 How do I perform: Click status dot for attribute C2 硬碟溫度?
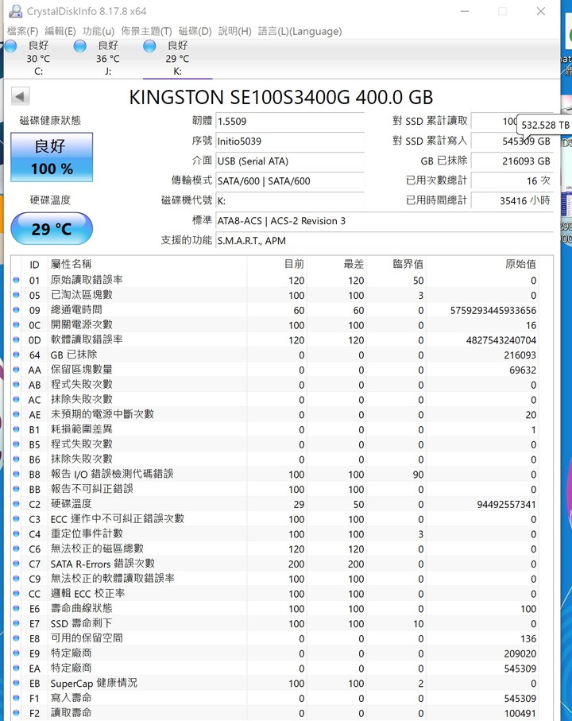pos(17,504)
